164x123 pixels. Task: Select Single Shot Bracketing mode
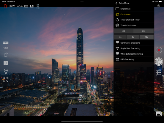(x=134, y=48)
